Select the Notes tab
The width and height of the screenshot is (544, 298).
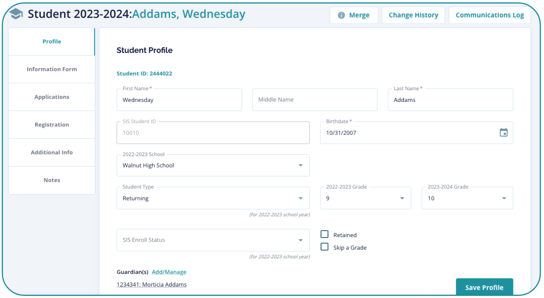click(x=52, y=180)
